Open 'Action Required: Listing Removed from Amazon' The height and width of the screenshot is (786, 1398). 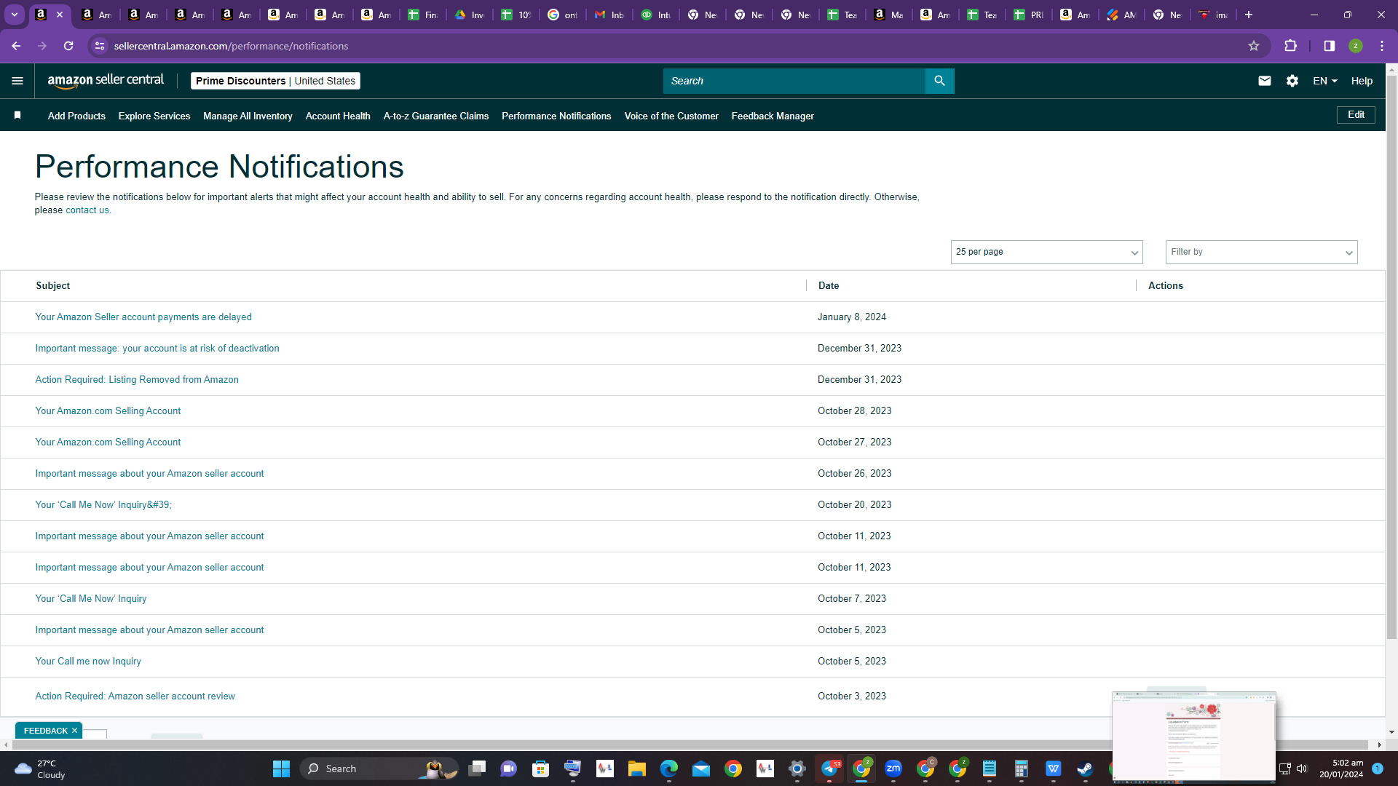(137, 380)
